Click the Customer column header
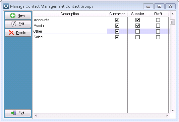 point(117,14)
